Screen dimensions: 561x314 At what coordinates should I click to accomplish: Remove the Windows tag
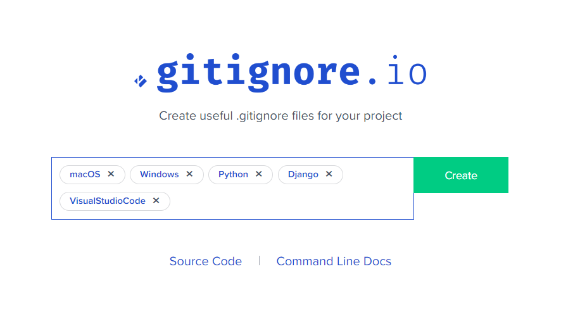tap(189, 174)
